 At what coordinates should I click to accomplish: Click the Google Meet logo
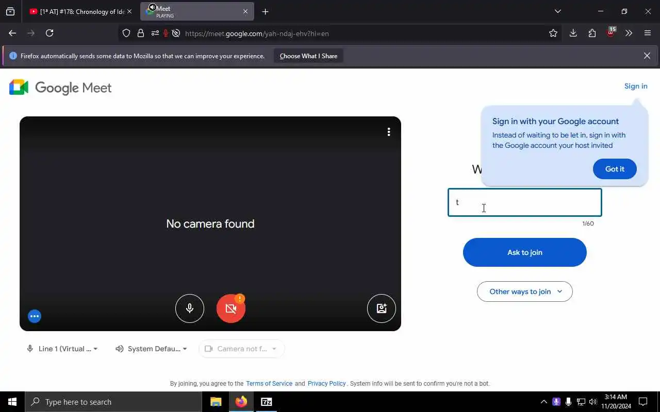[x=60, y=88]
